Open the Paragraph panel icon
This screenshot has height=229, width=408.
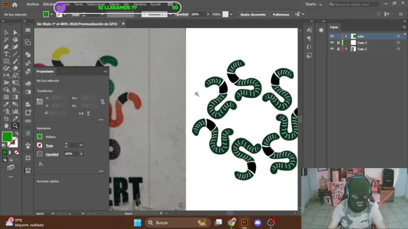tap(309, 38)
